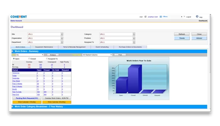Image resolution: width=220 pixels, height=126 pixels.
Task: Click This Week row Open count 21
Action: coord(38,81)
